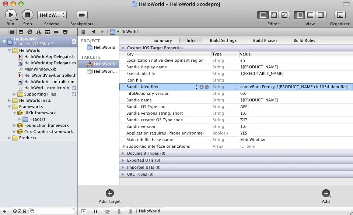Toggle the left navigator pane view
This screenshot has width=353, height=215.
299,15
